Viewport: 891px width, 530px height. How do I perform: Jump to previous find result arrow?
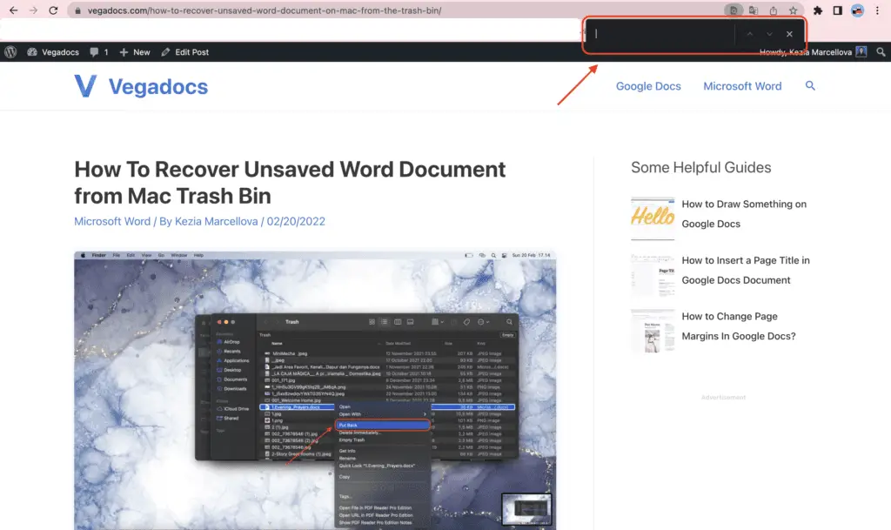pos(750,34)
